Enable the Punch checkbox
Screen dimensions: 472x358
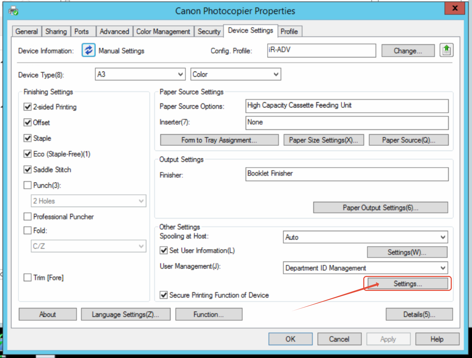(28, 185)
